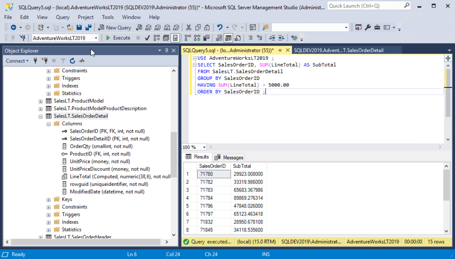Collapse the Columns folder node

49,124
